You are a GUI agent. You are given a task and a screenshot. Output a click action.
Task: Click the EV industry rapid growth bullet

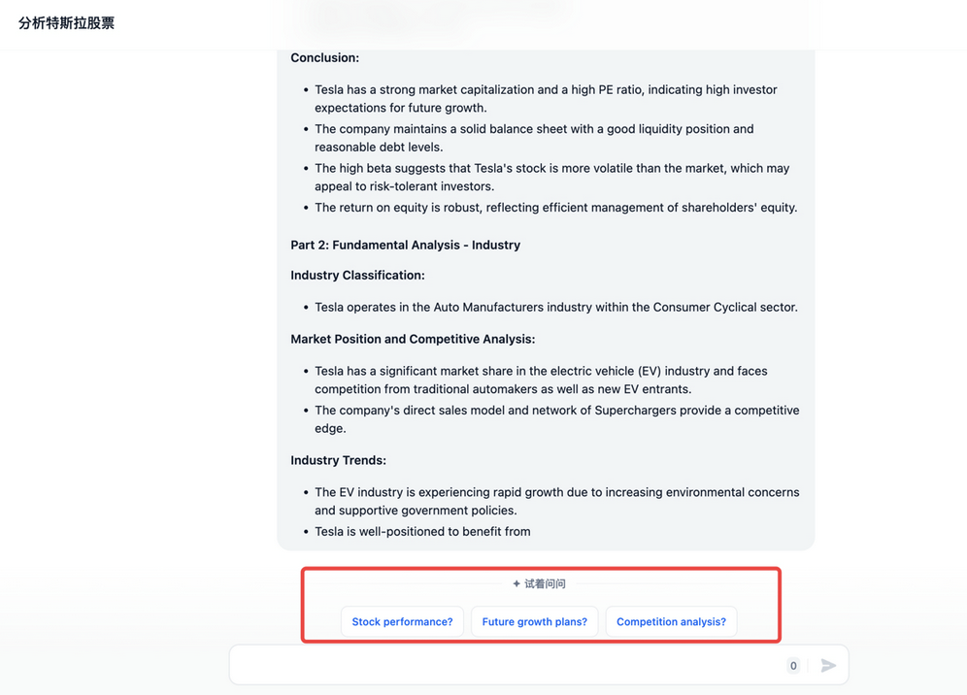coord(556,501)
